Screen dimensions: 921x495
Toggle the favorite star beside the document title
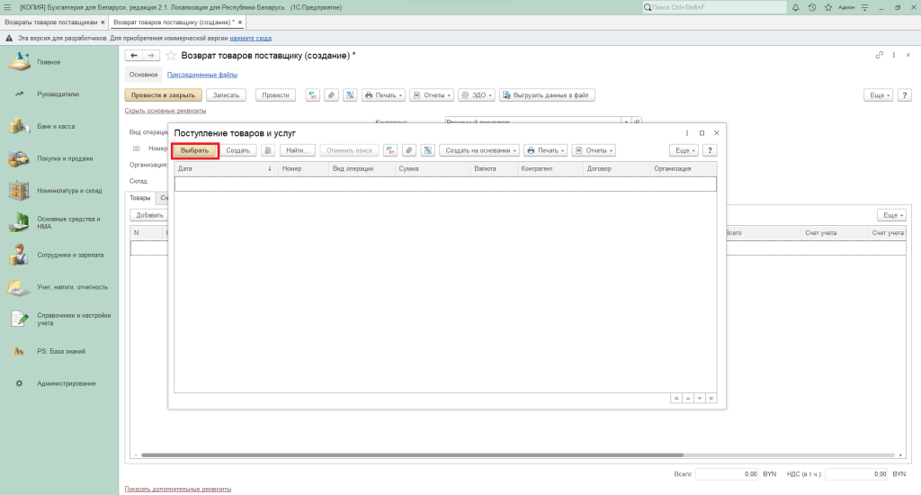coord(171,56)
